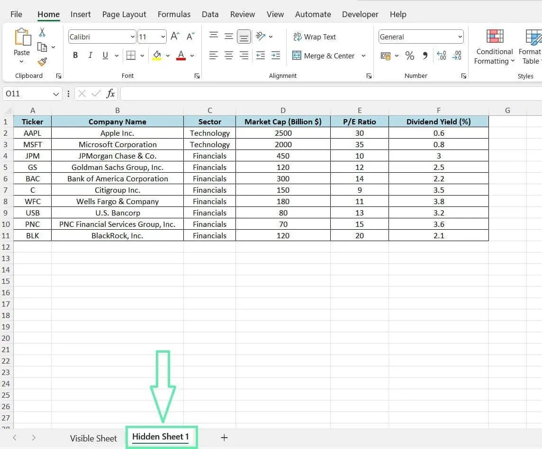
Task: Select Top Align icon
Action: 214,36
